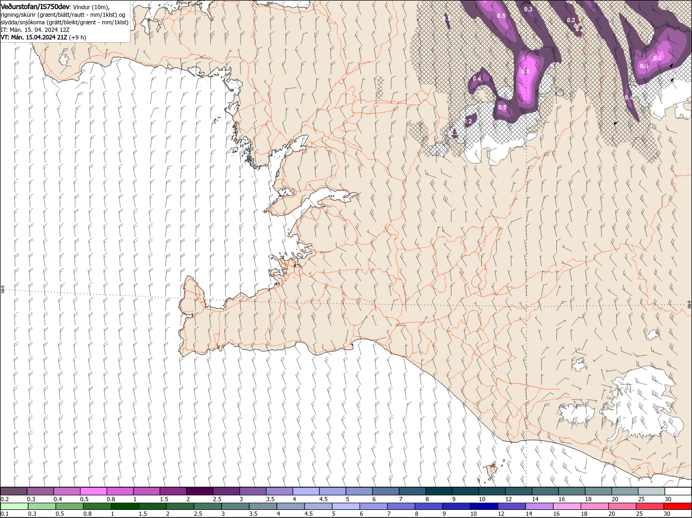Pick the 16 swatch in the snow scale
Viewport: 692px width, 518px height.
572,491
